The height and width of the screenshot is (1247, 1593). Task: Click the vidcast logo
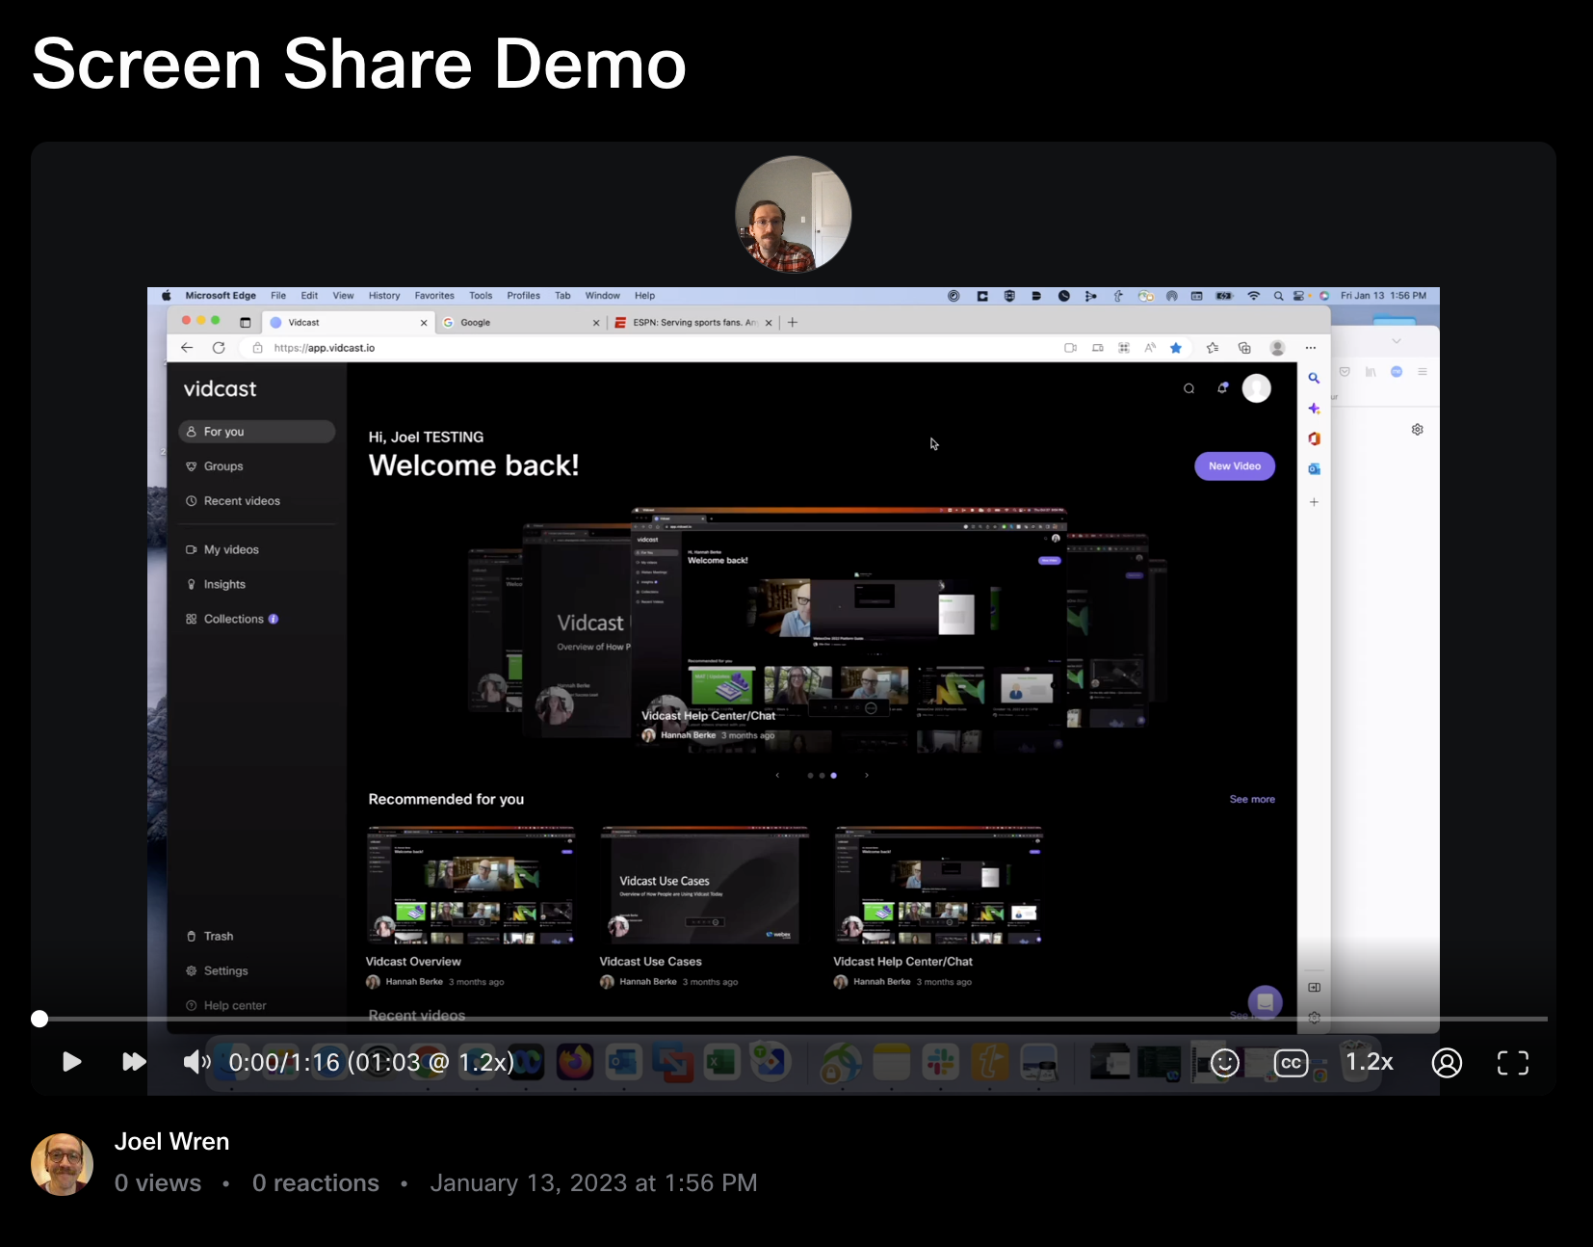(x=221, y=389)
